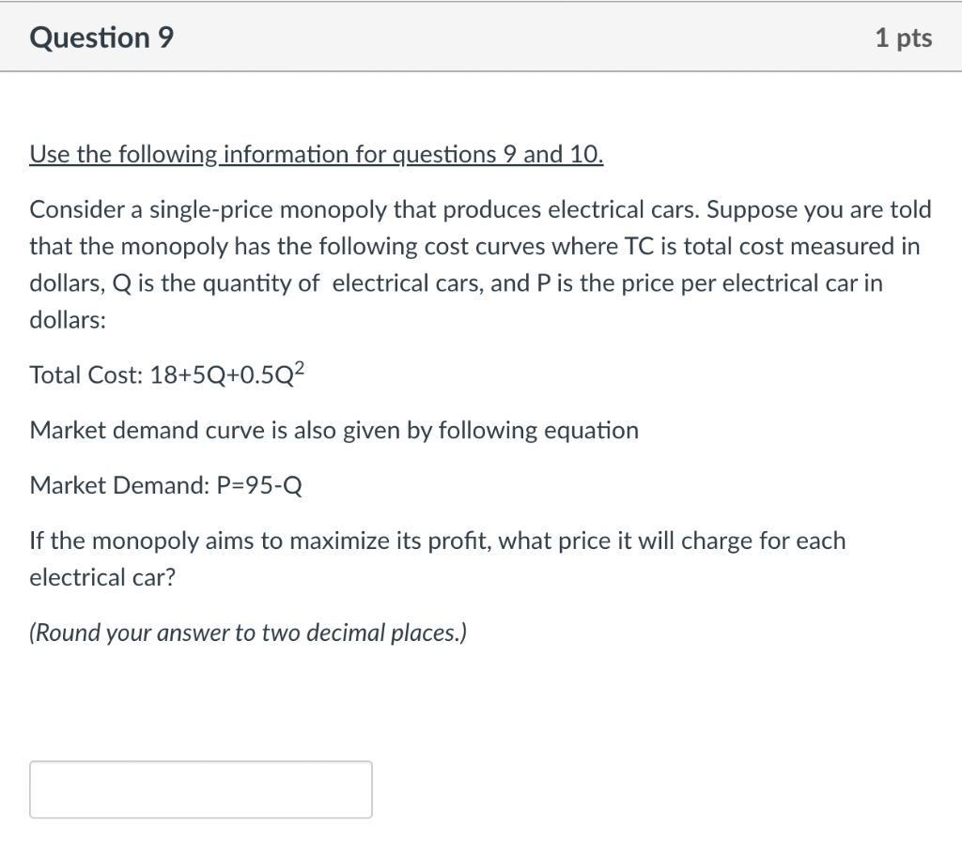Click the 'If the monopoly aims to maximize' sentence
This screenshot has width=962, height=854.
[x=437, y=541]
